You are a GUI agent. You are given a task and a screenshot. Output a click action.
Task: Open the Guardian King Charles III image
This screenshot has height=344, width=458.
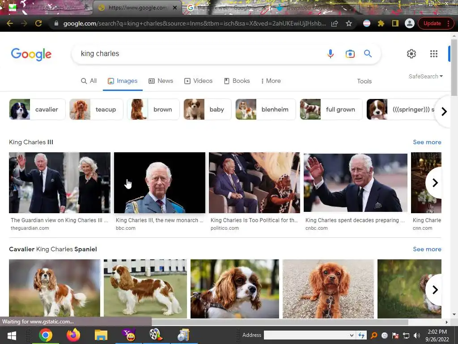click(x=59, y=183)
